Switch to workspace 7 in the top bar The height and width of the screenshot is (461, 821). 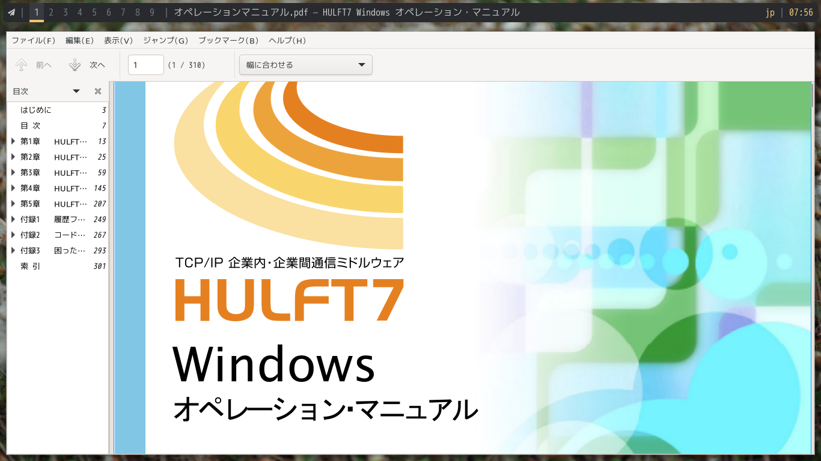point(123,12)
